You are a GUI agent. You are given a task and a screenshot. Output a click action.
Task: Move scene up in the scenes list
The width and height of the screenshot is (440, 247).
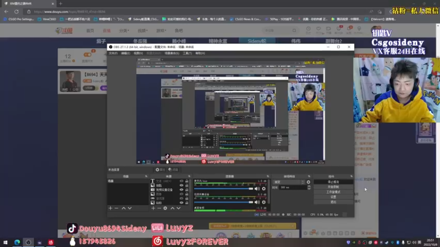click(x=123, y=208)
